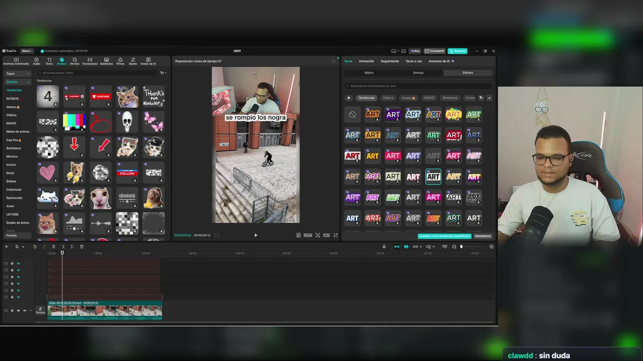
Task: Open the sticker filter dropdown beside the search
Action: (x=163, y=73)
